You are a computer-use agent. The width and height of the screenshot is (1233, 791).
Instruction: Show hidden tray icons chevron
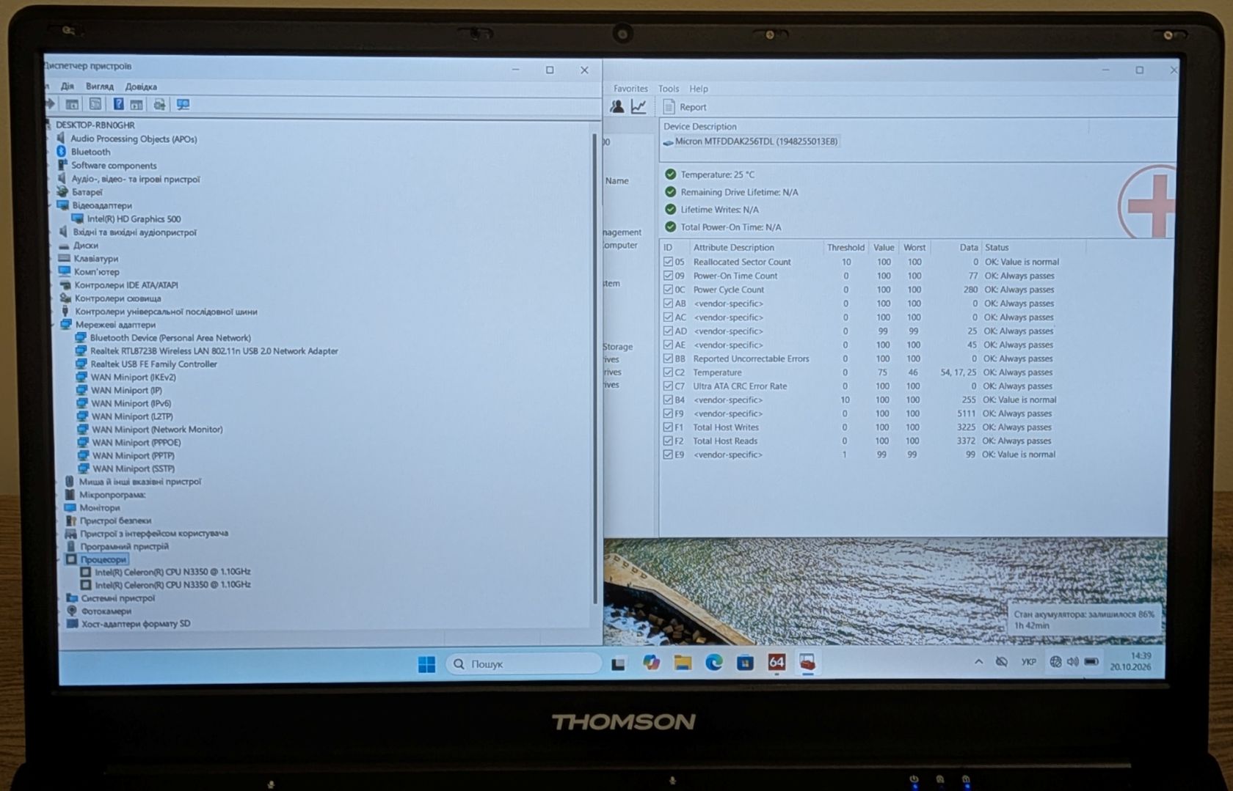(x=978, y=661)
